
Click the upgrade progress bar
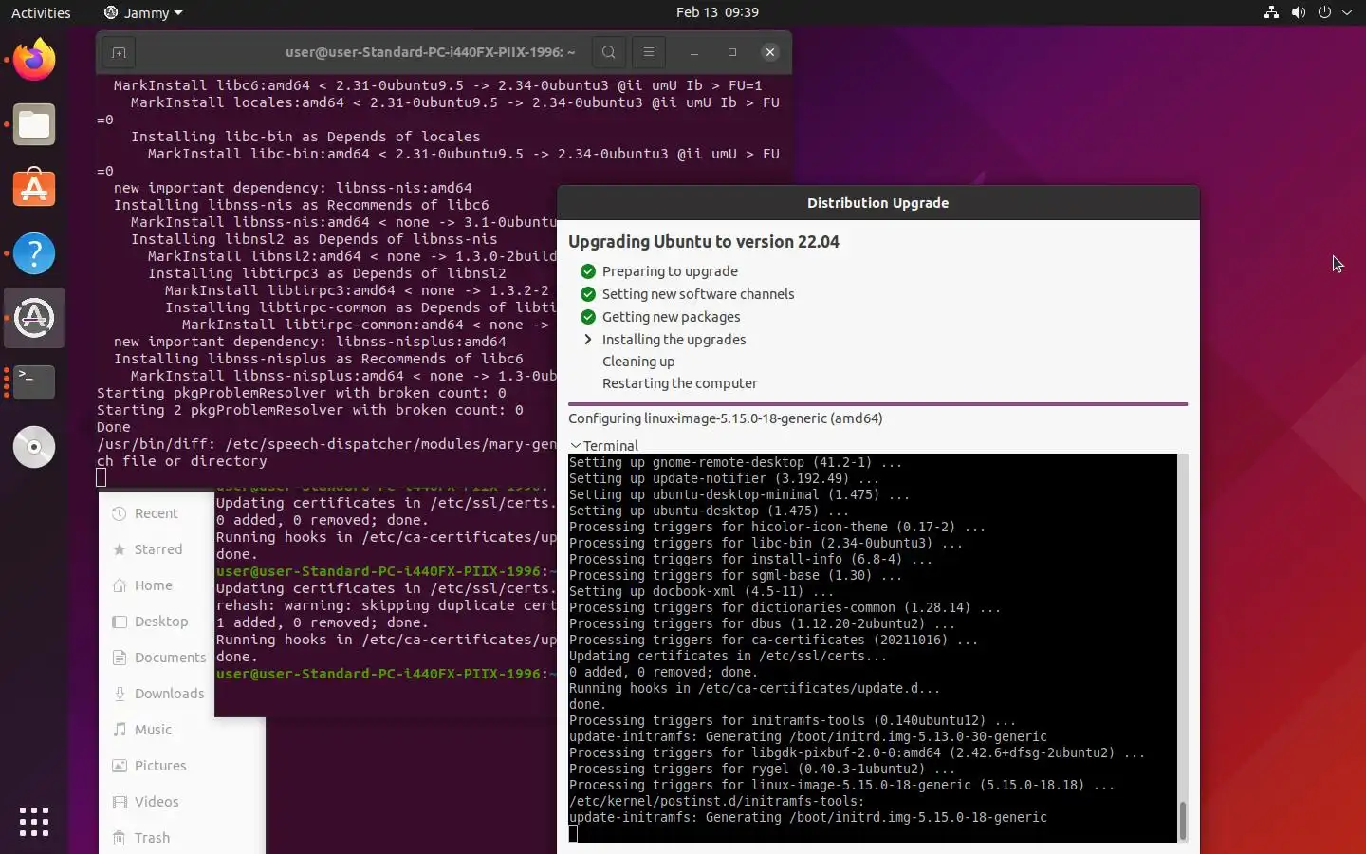[x=877, y=404]
